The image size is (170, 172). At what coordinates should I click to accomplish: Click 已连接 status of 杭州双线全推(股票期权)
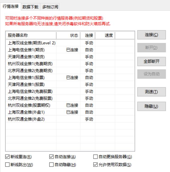(72, 105)
